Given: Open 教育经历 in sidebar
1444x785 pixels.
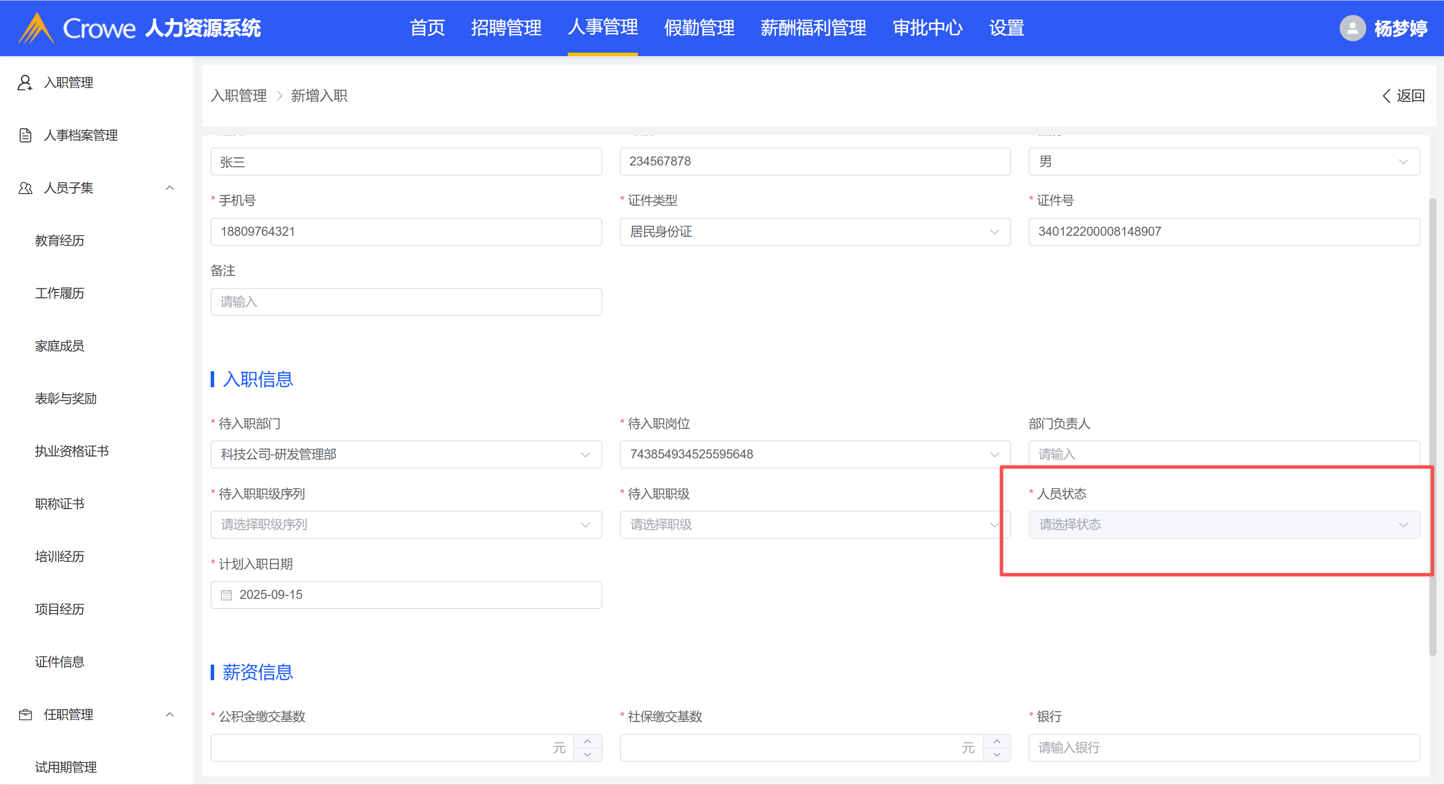Looking at the screenshot, I should (x=59, y=241).
